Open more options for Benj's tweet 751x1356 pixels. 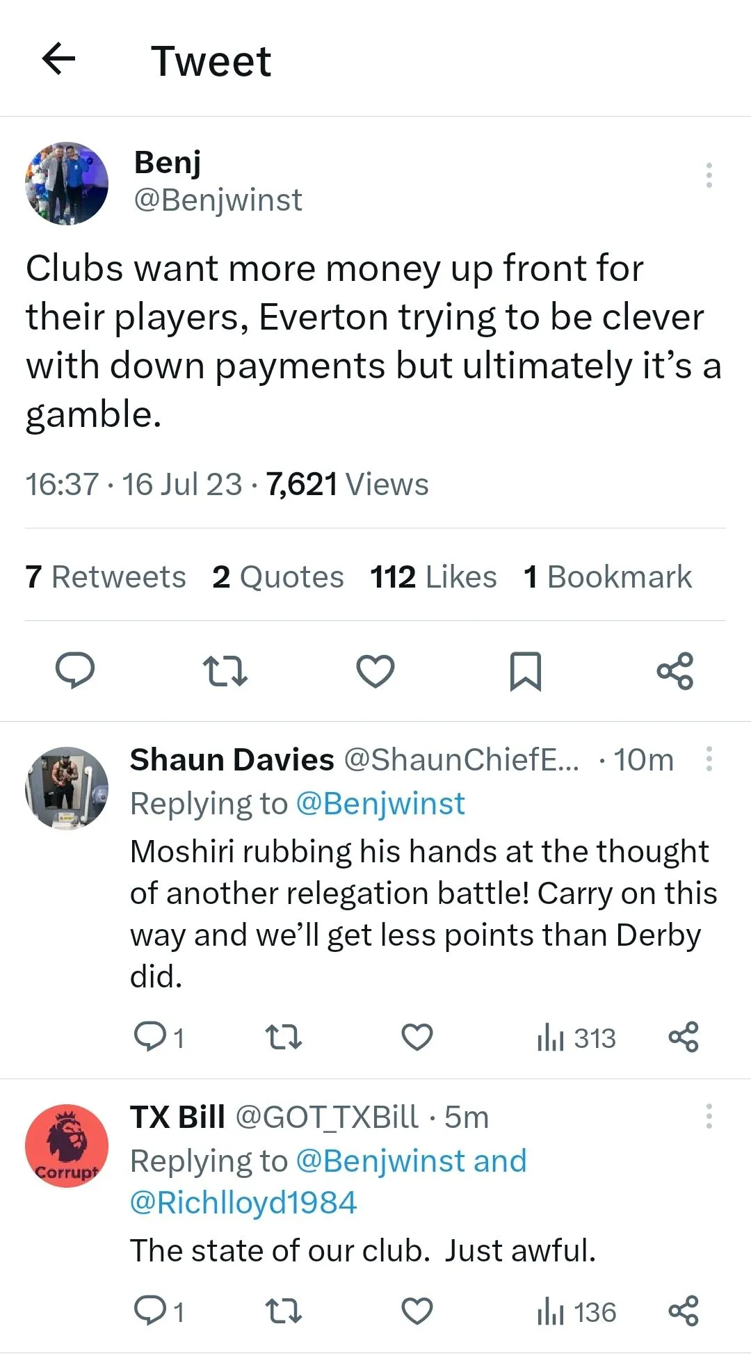pyautogui.click(x=709, y=175)
